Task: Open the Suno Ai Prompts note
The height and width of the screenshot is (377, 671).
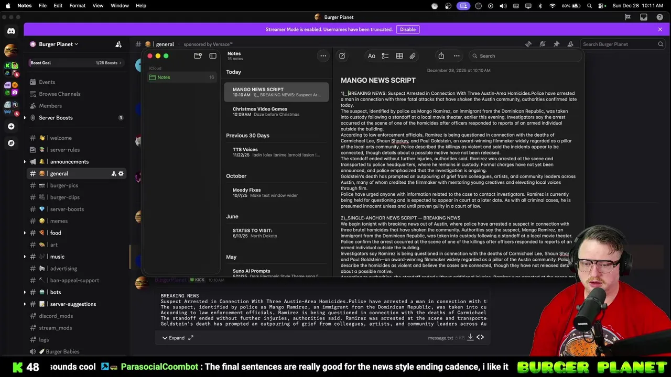Action: pyautogui.click(x=276, y=272)
